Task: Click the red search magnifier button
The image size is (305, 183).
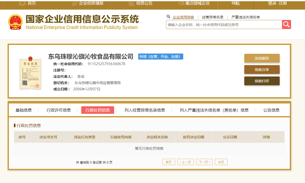Action: 287,24
